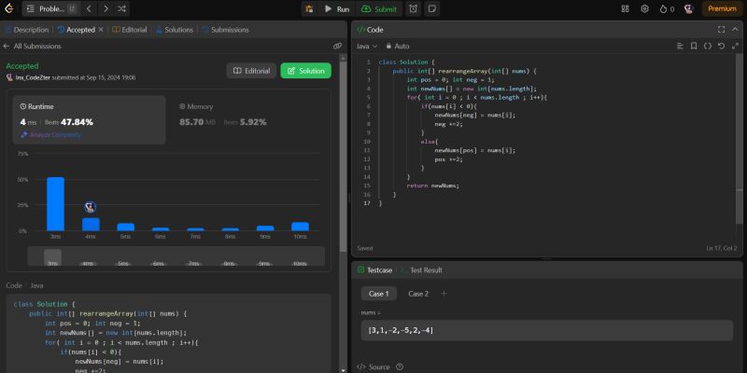Open the layout manager grid icon
This screenshot has height=373, width=747.
point(625,8)
